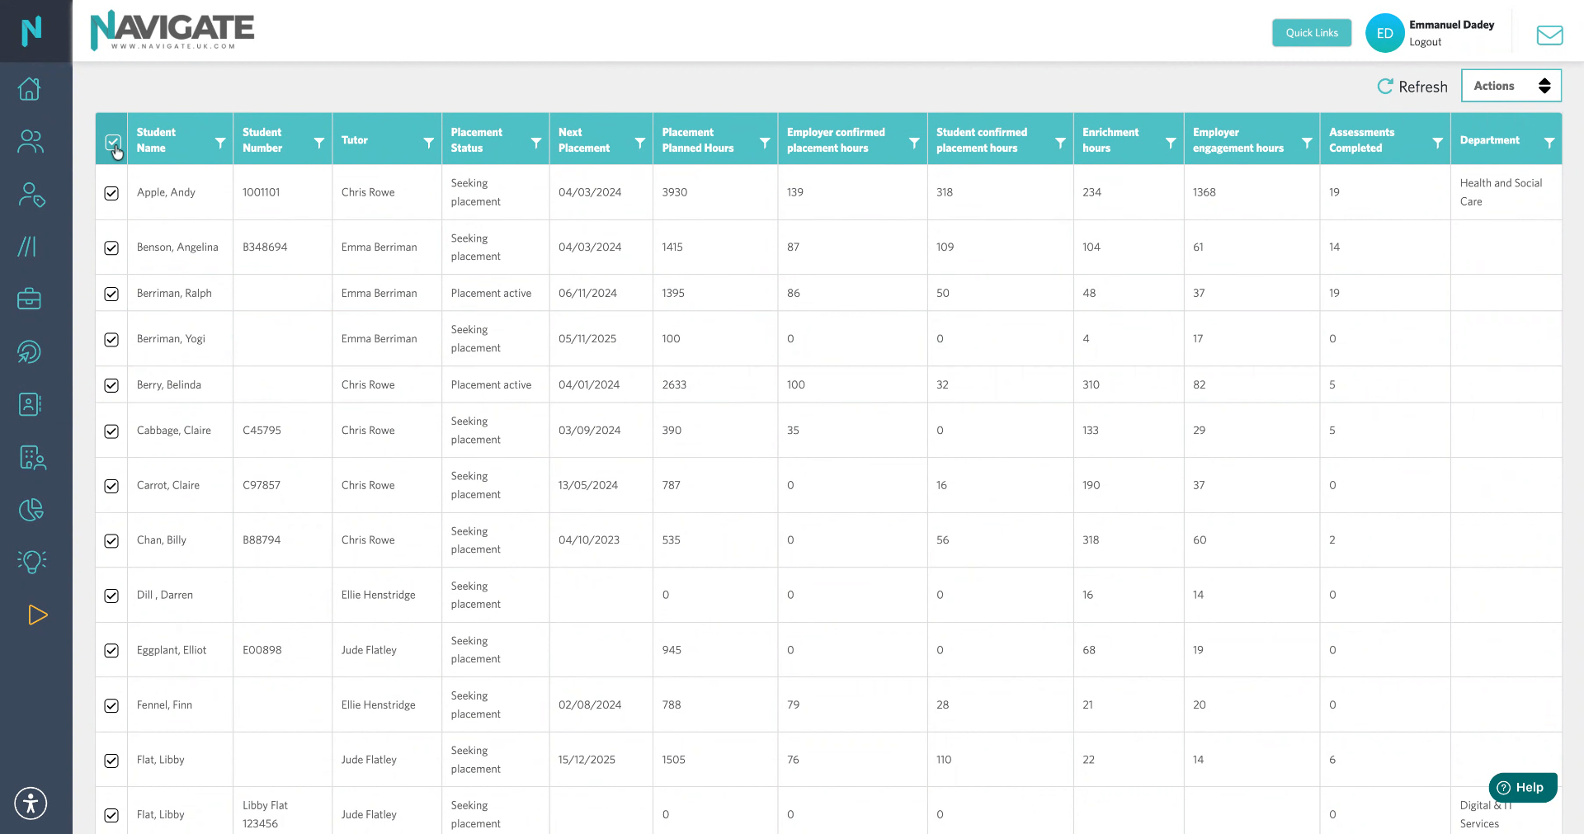Click student number 'E00898'
This screenshot has width=1584, height=834.
tap(262, 650)
